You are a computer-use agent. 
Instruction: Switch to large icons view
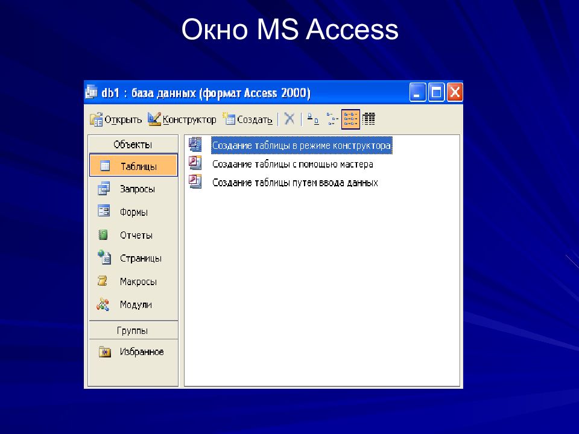point(313,119)
